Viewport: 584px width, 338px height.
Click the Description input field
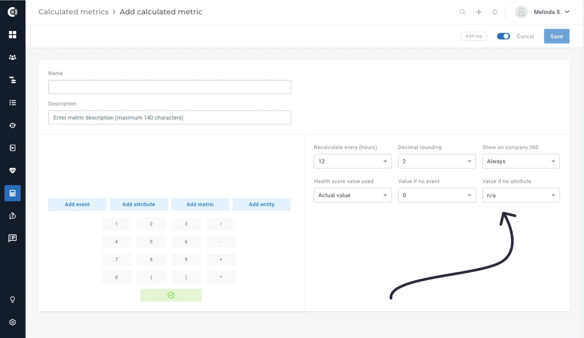click(170, 117)
